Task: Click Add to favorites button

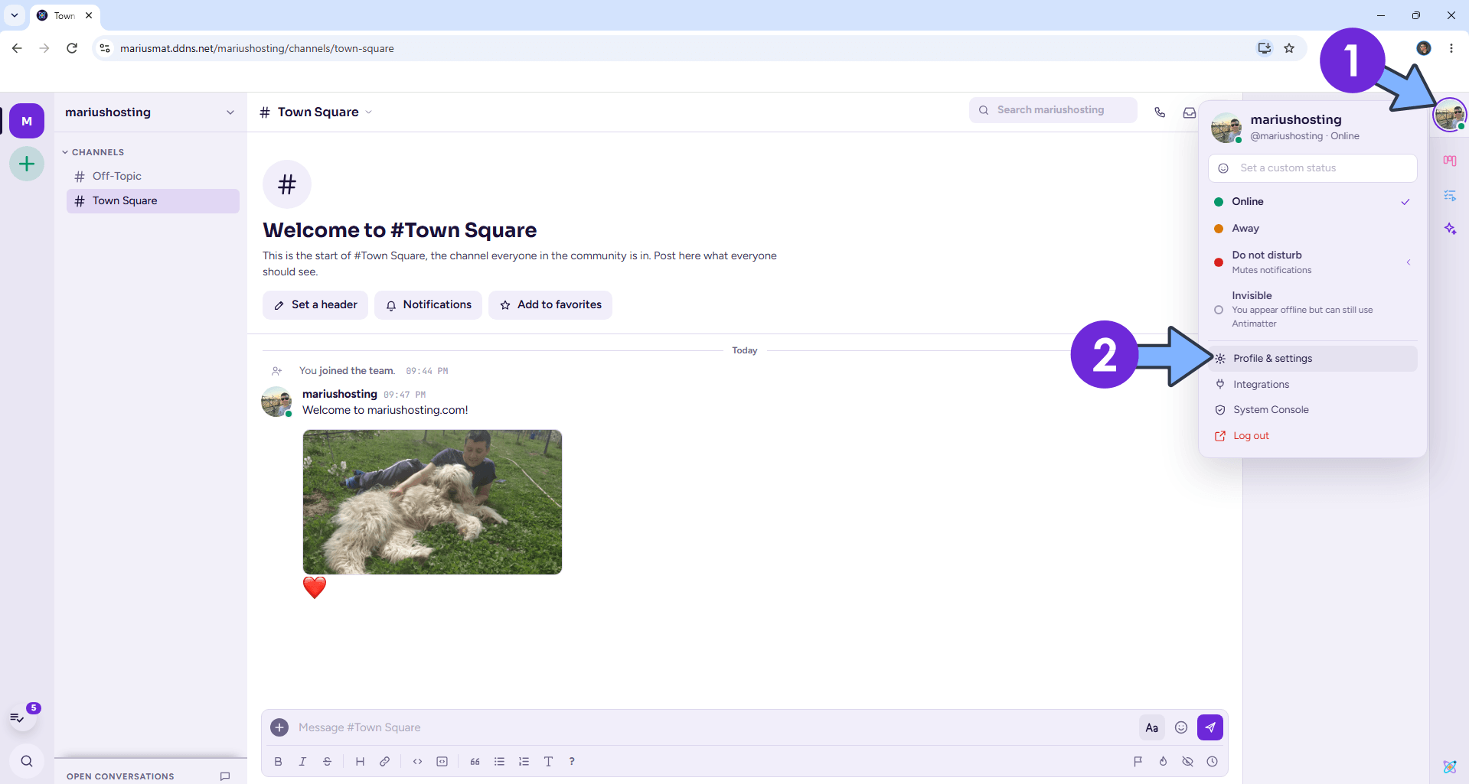Action: [x=550, y=304]
